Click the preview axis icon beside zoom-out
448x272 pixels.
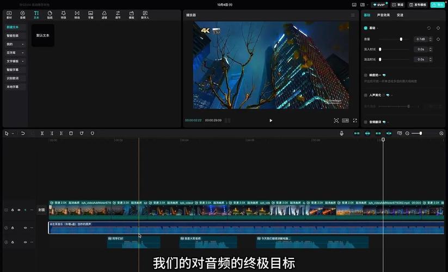[x=400, y=133]
